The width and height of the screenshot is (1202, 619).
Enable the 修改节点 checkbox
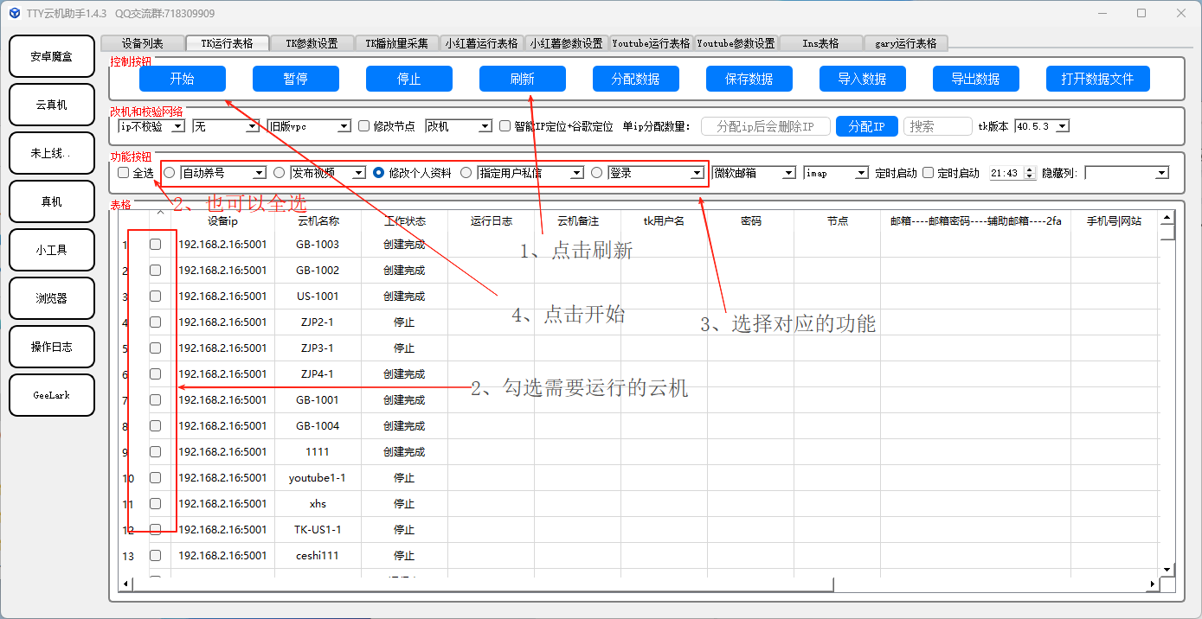coord(363,126)
